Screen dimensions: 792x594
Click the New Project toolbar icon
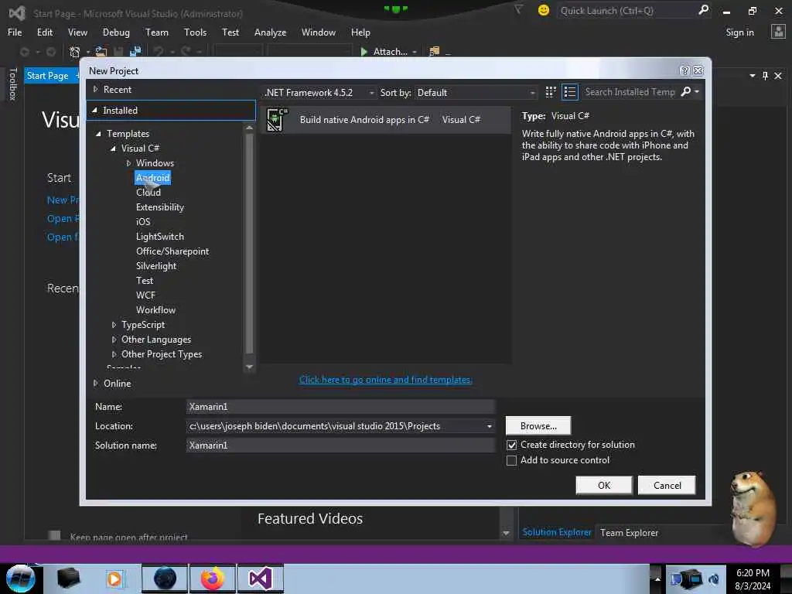(x=75, y=52)
